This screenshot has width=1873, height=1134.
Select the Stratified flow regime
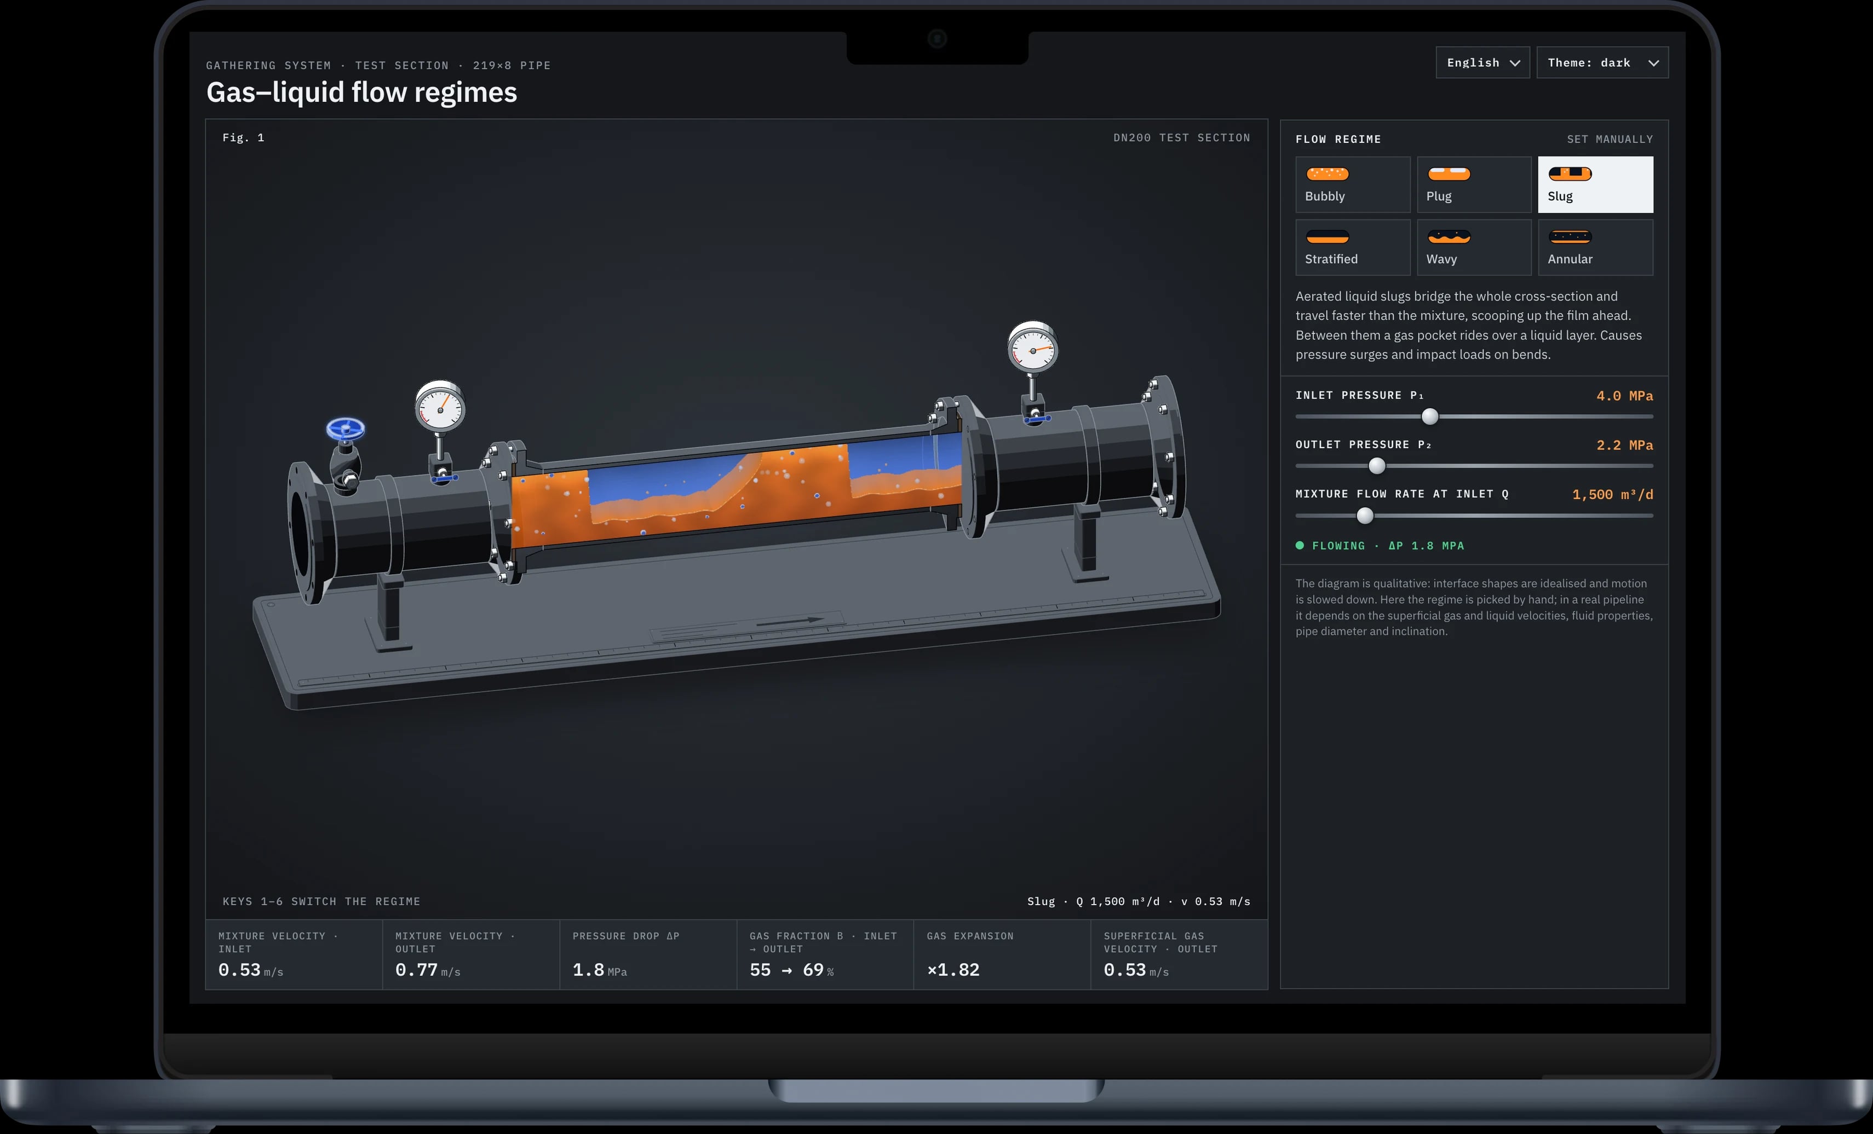pyautogui.click(x=1352, y=247)
